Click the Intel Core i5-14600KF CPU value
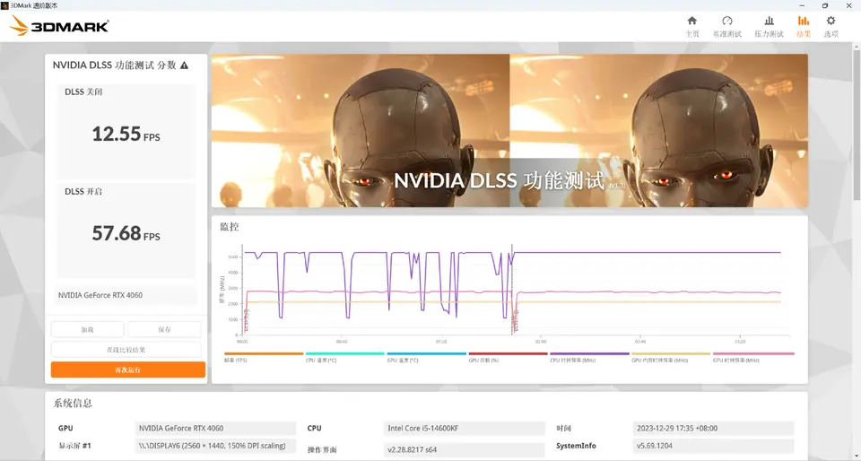 coord(464,428)
